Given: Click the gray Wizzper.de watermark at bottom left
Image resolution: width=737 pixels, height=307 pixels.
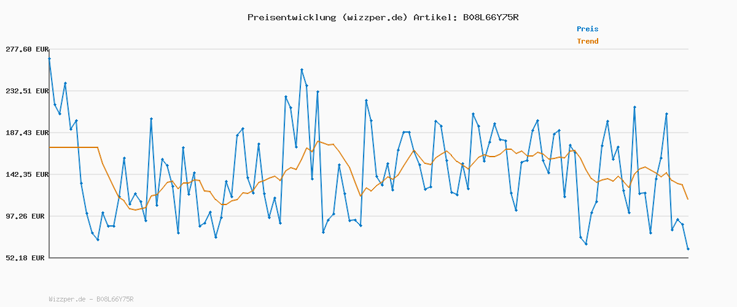Looking at the screenshot, I should tap(91, 299).
